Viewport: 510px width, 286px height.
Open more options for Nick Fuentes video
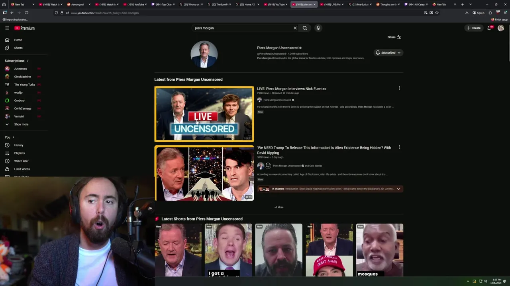399,88
